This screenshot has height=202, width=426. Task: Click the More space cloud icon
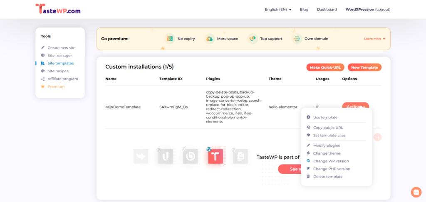[x=210, y=39]
